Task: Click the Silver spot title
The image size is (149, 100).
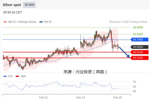Action: pos(12,5)
